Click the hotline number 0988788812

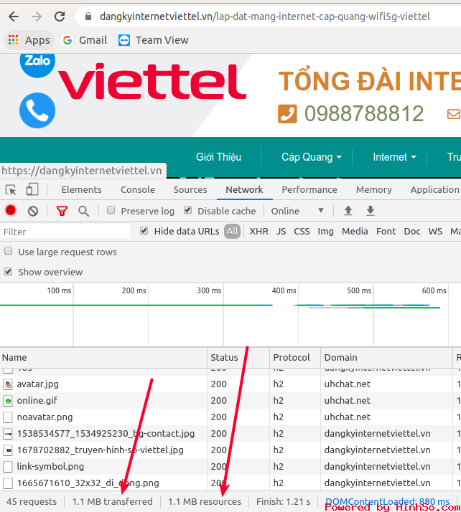click(x=364, y=113)
